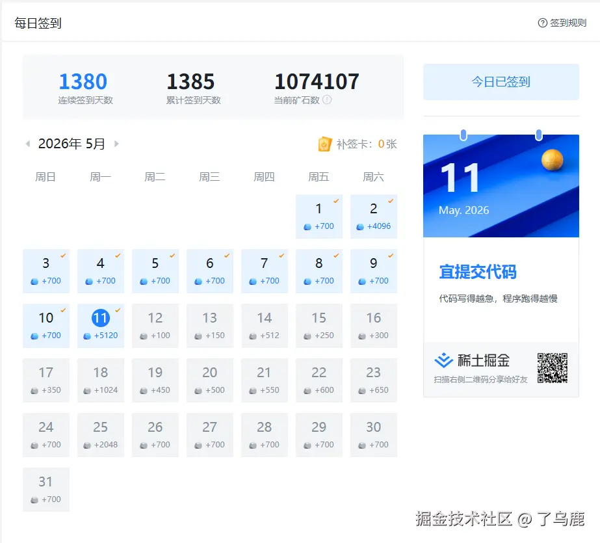Click the 周三 weekday header
The width and height of the screenshot is (600, 543).
(209, 177)
